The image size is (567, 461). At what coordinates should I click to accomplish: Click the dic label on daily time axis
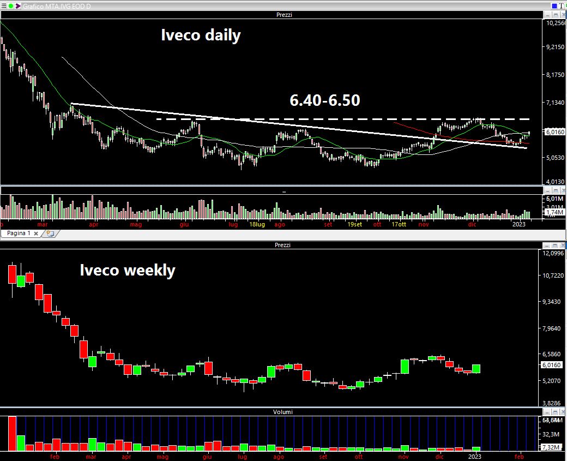(x=472, y=224)
